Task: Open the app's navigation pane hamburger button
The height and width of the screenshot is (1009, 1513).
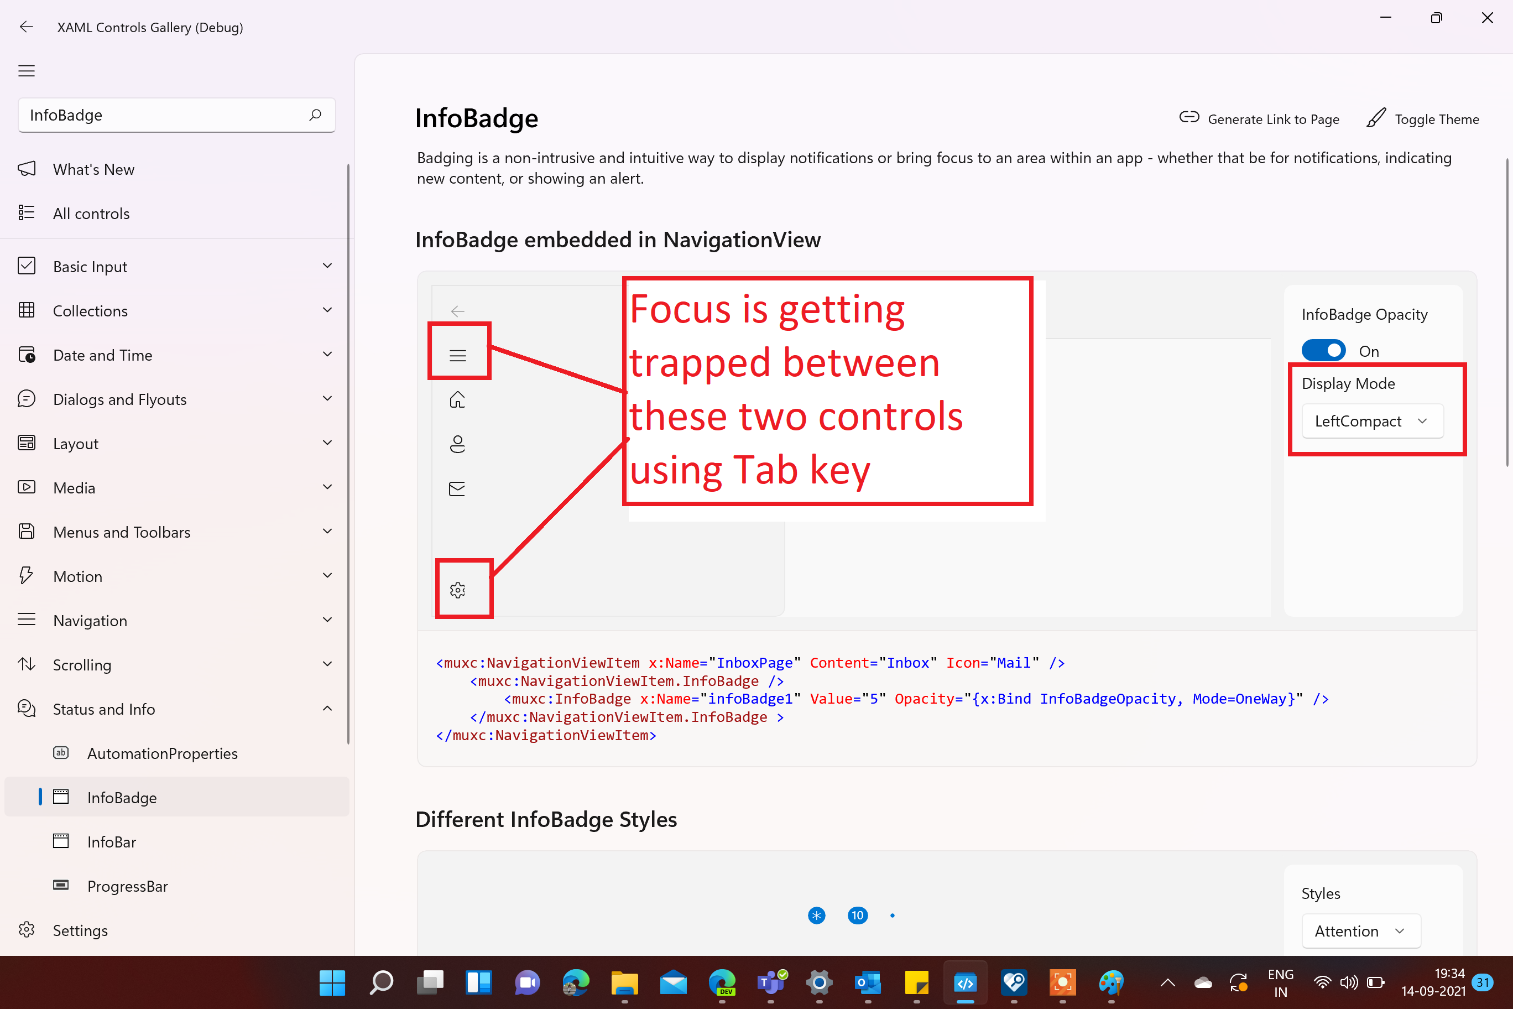Action: (x=27, y=71)
